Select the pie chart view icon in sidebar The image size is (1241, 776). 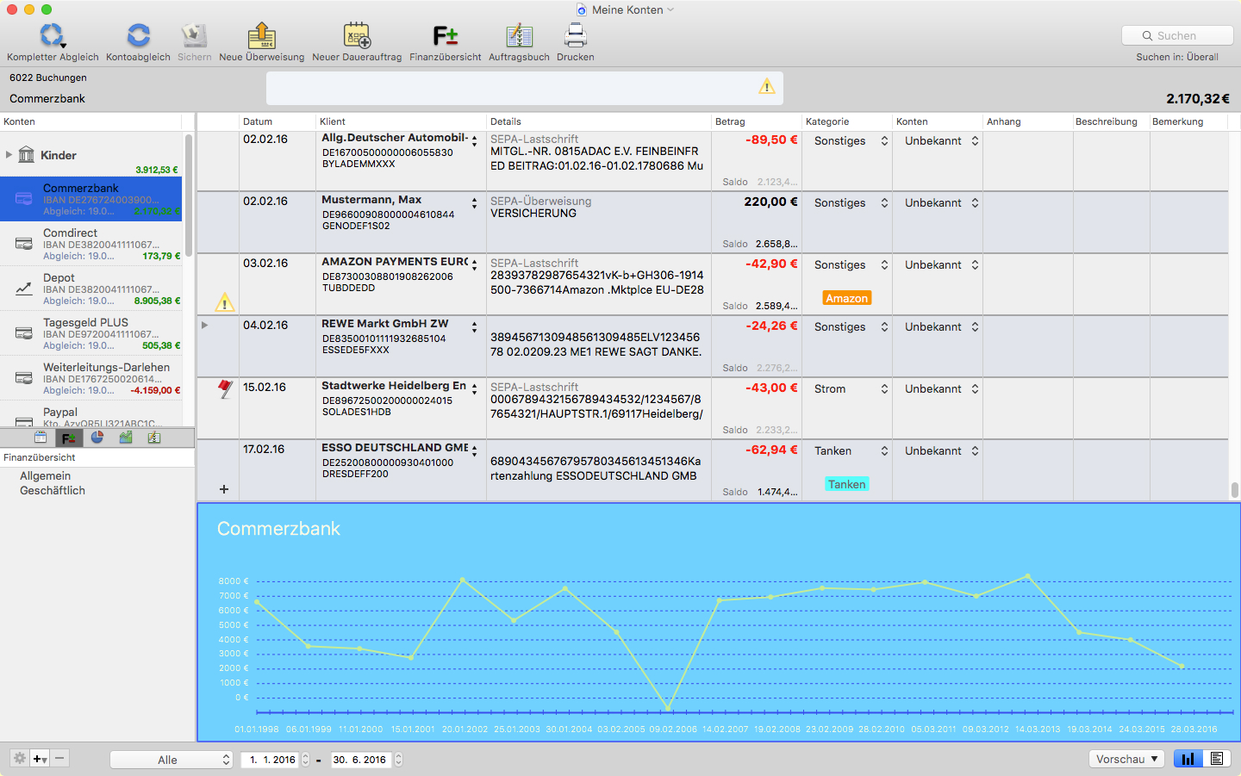(97, 438)
